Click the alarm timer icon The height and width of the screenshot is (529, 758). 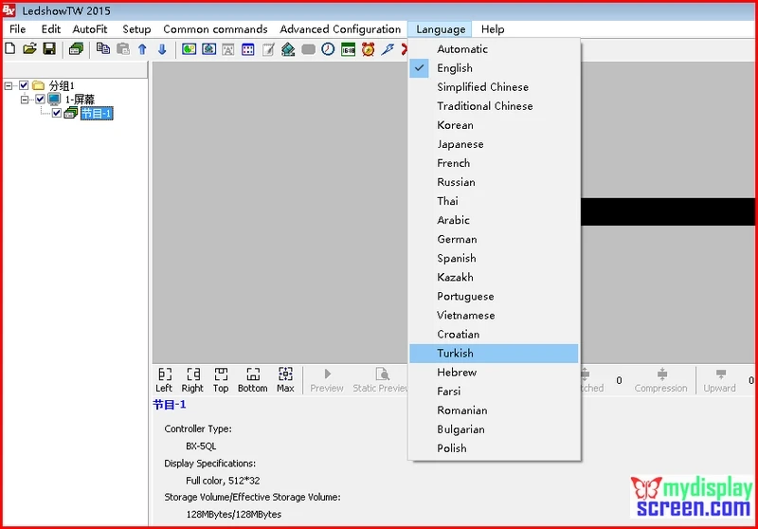(368, 49)
